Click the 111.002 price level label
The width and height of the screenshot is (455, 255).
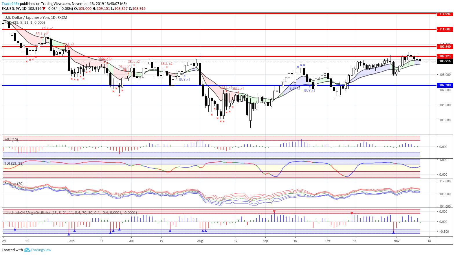click(445, 29)
